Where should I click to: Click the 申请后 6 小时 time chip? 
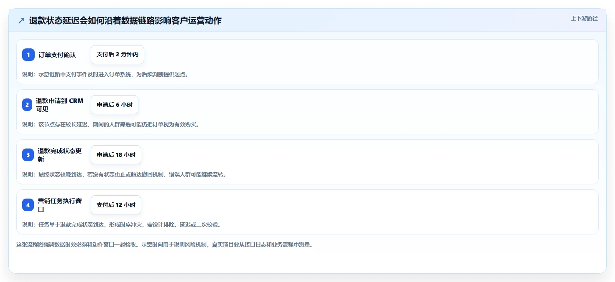115,105
